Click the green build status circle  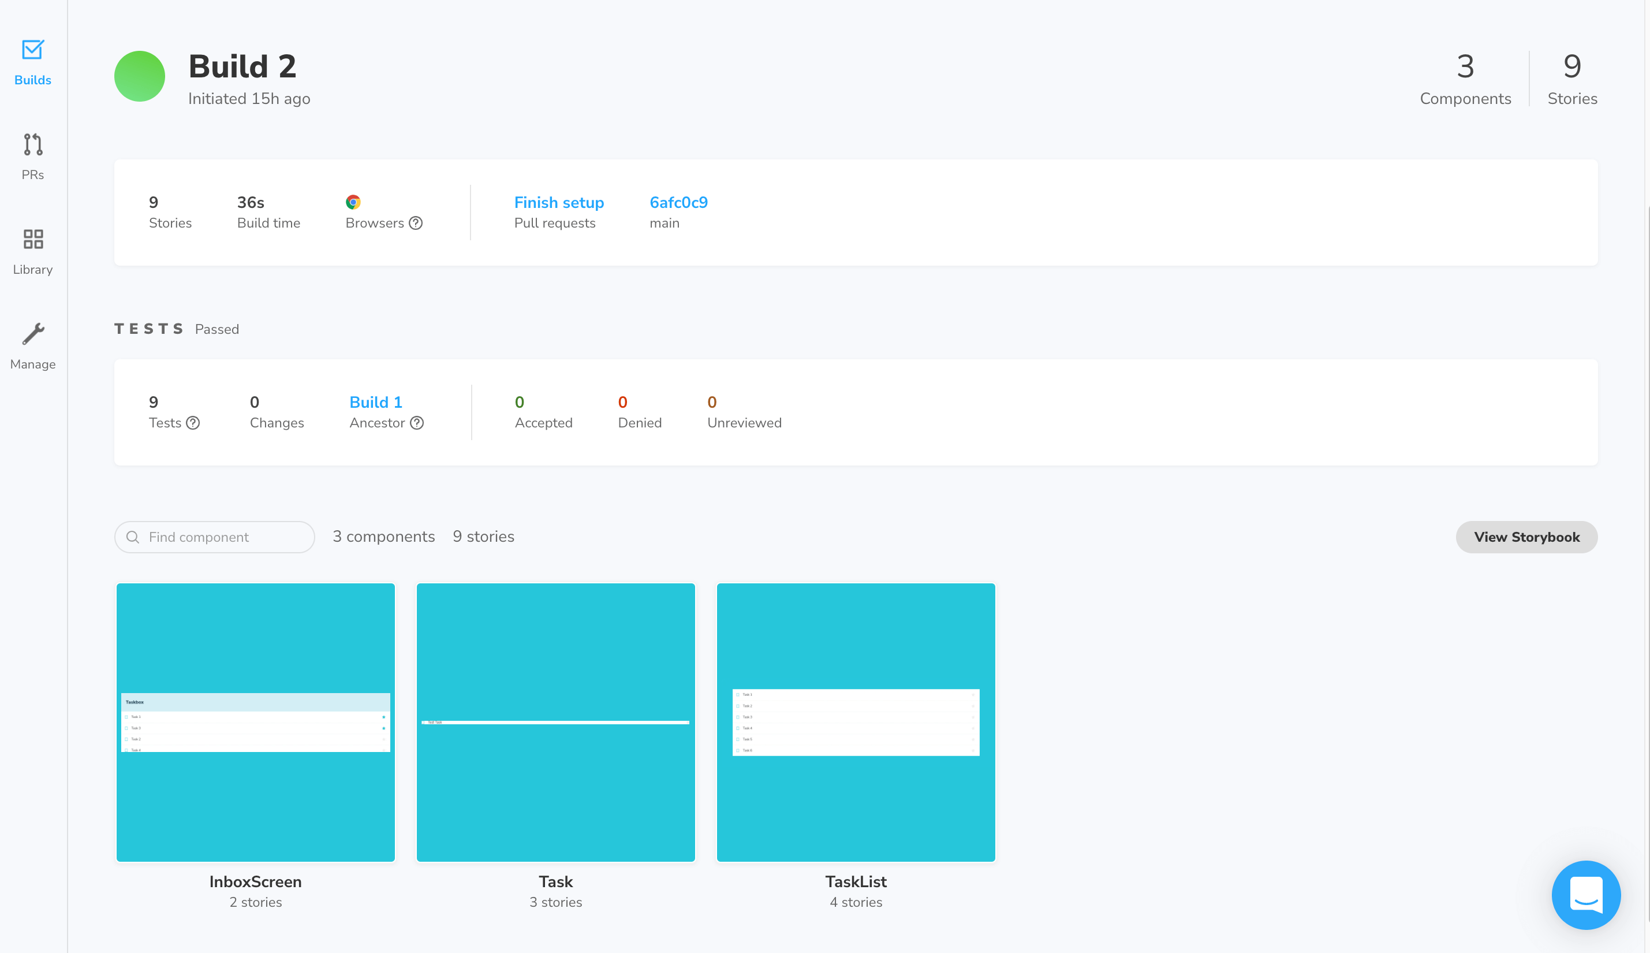point(139,77)
